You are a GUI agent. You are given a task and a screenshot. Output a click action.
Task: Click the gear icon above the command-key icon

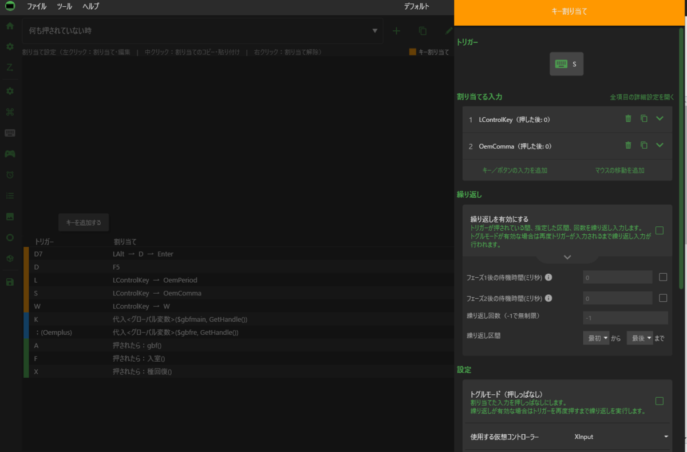(10, 91)
